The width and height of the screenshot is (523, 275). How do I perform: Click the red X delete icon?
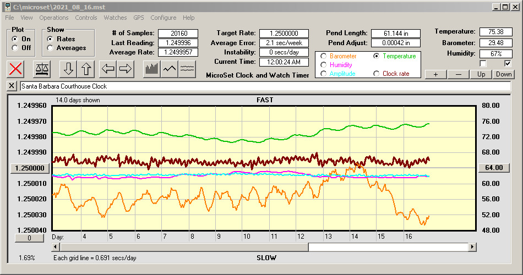[x=15, y=69]
